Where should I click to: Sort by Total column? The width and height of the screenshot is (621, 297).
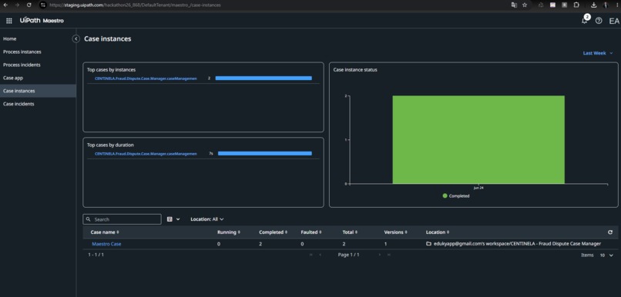pyautogui.click(x=350, y=232)
